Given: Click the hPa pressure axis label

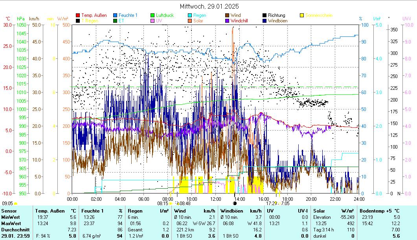Looking at the screenshot, I should (x=21, y=18).
